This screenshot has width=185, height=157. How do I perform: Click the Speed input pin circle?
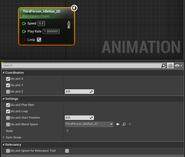tap(24, 23)
